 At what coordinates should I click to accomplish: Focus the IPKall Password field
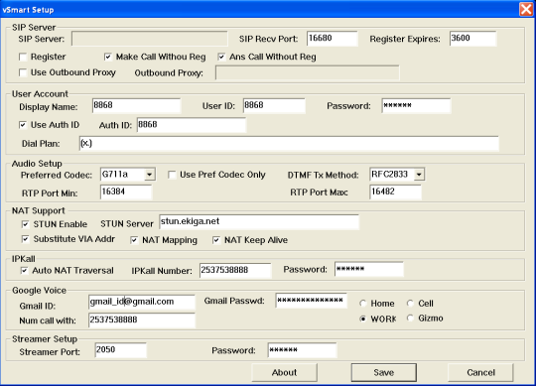[369, 269]
